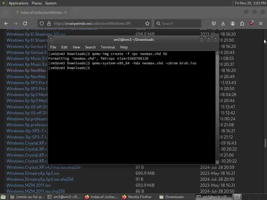Open the terminal Search menu
The image size is (267, 200).
pos(90,47)
